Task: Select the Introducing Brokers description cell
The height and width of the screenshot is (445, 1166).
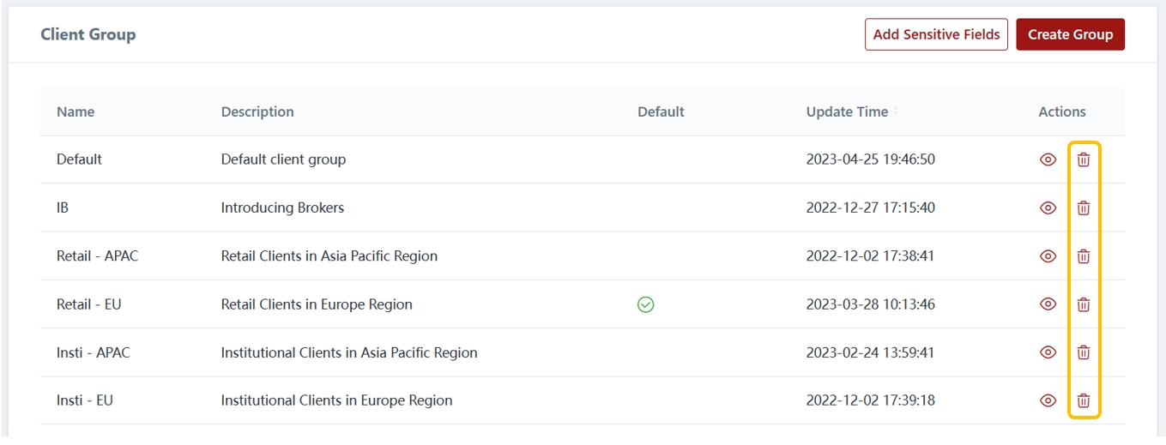Action: coord(282,207)
